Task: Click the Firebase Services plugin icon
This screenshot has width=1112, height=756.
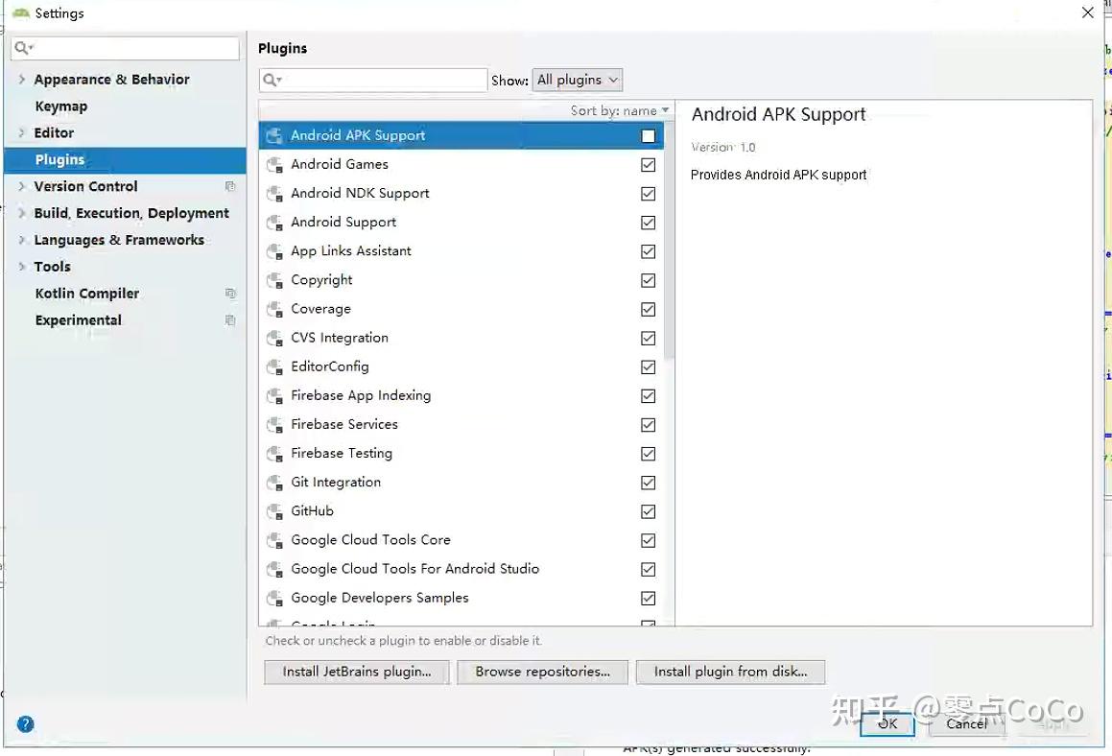Action: [x=274, y=425]
